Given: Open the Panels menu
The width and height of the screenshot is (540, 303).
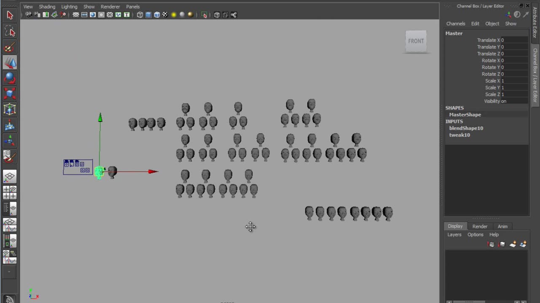Looking at the screenshot, I should [133, 7].
